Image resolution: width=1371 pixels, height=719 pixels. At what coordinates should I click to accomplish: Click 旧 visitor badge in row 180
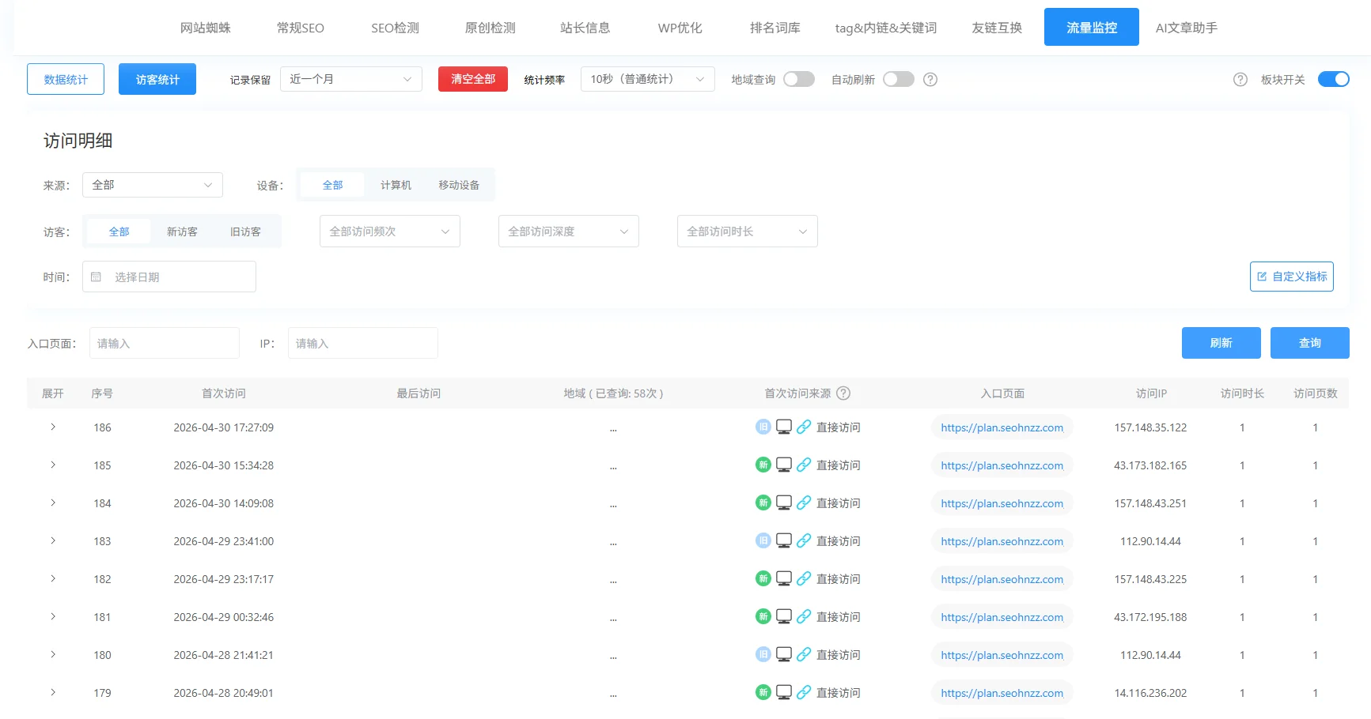click(763, 654)
